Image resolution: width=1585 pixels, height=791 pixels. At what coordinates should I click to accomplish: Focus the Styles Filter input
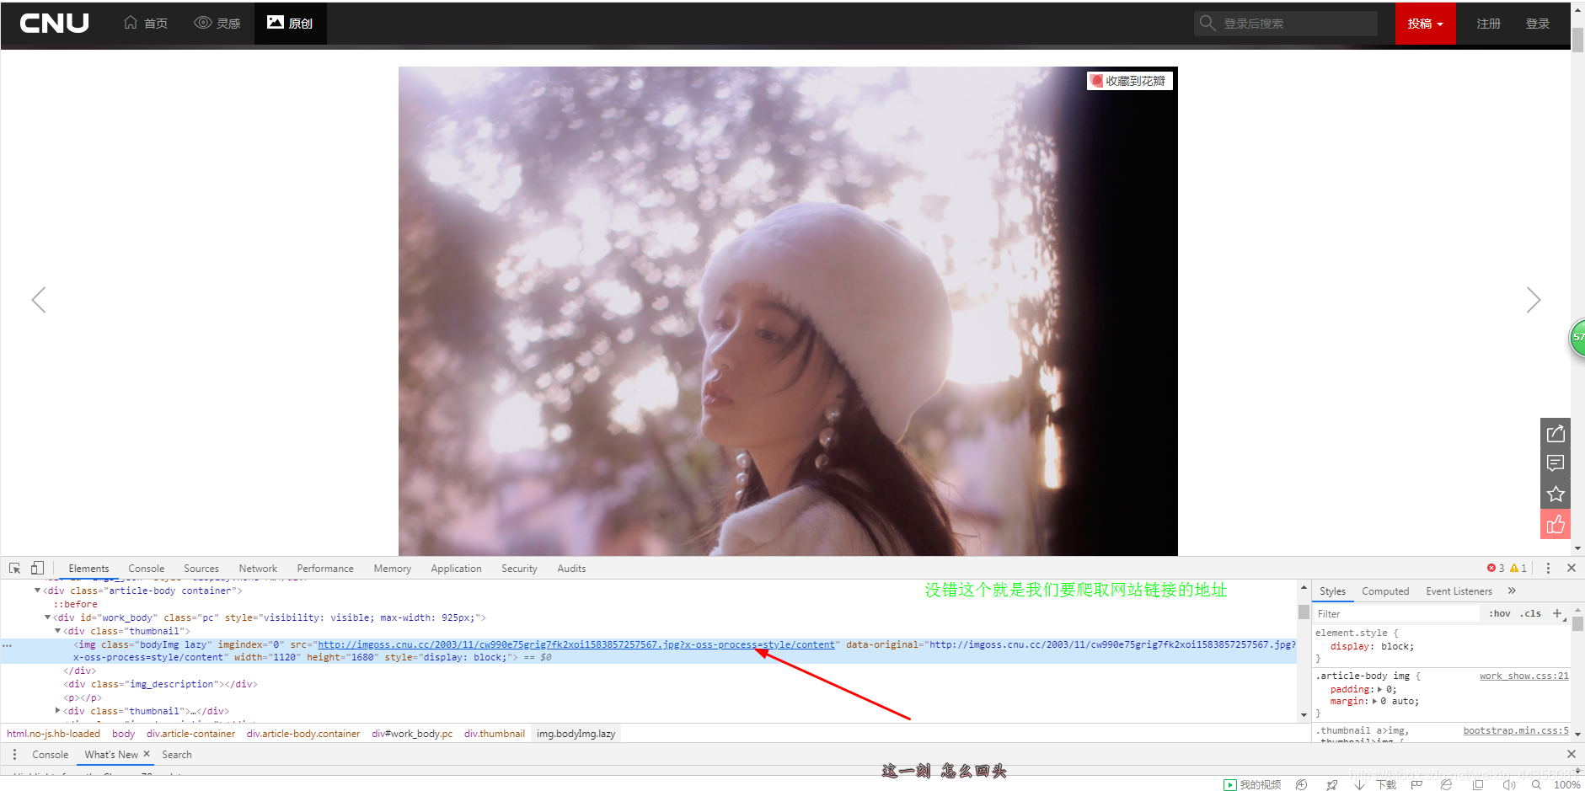1396,614
